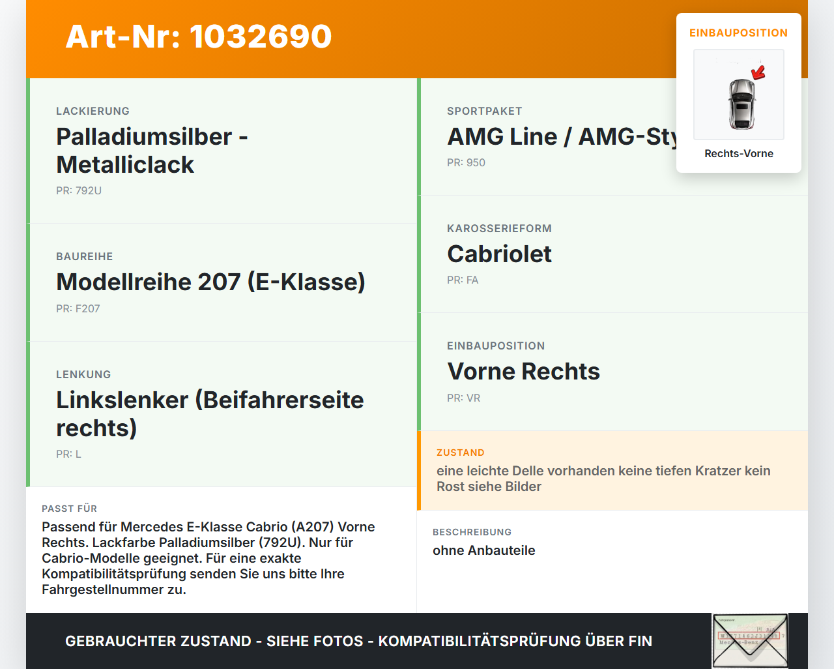Select the Vorne Rechts value

point(523,372)
